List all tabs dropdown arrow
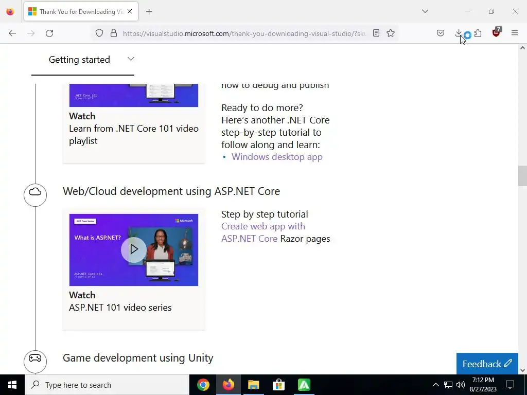 click(x=425, y=11)
